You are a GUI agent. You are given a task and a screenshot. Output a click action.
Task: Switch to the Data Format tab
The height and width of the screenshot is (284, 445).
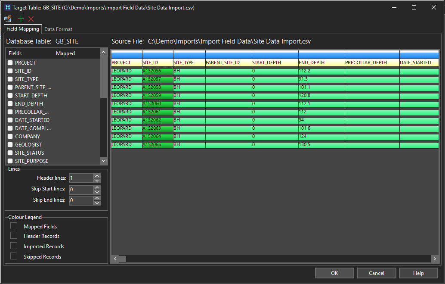pos(58,29)
